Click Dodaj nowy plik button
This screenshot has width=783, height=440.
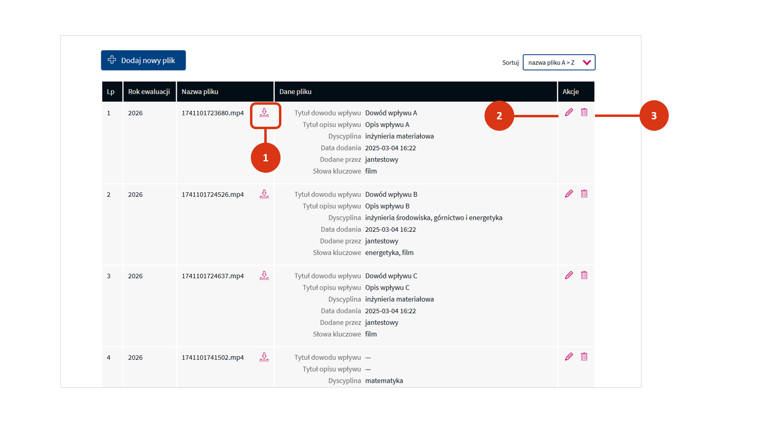[148, 60]
